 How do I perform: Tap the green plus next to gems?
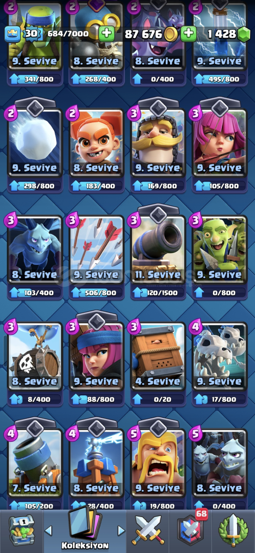tap(189, 34)
